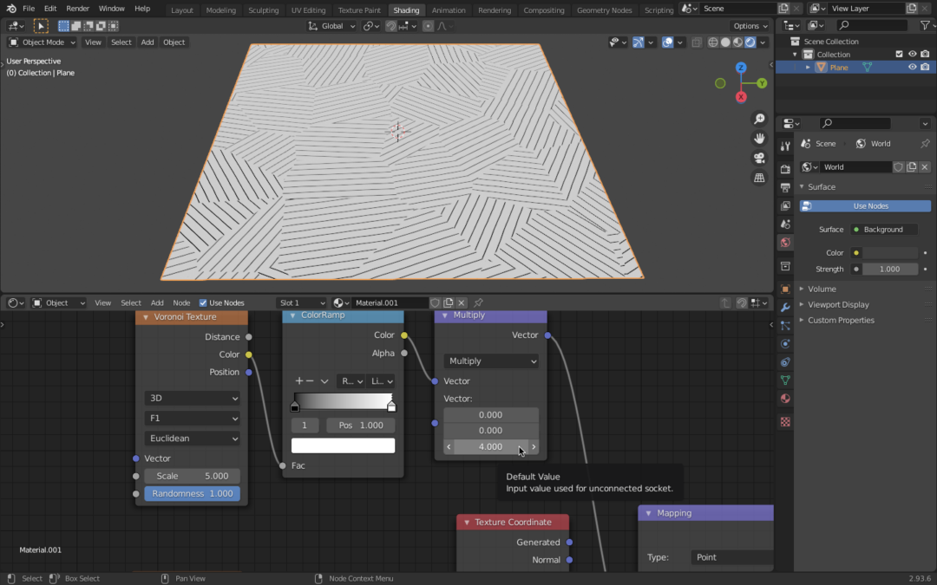Open the Euclidean distance metric dropdown

pos(192,438)
